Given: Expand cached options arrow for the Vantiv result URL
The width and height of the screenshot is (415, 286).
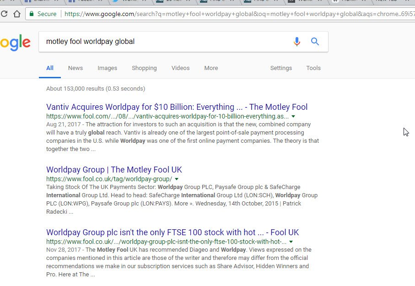Looking at the screenshot, I should pyautogui.click(x=293, y=117).
